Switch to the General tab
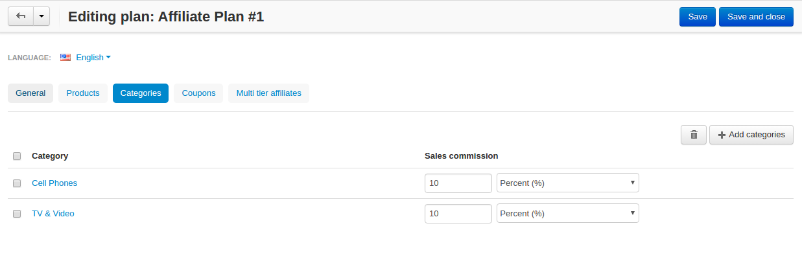Viewport: 802px width, 274px height. [x=30, y=93]
